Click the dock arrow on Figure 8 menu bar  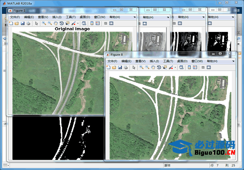point(232,61)
